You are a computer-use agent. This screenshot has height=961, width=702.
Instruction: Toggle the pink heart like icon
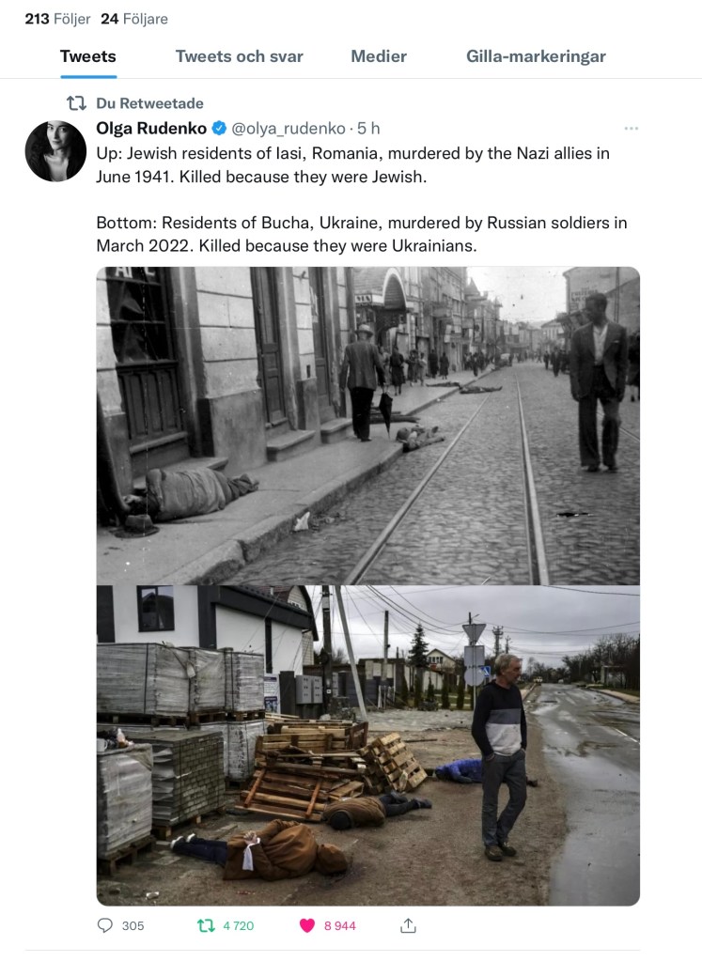(x=307, y=925)
